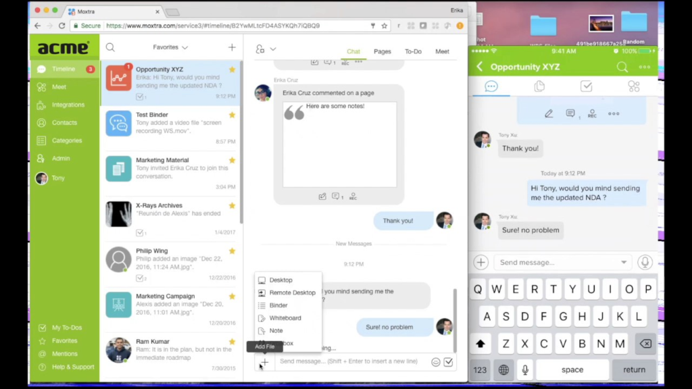The height and width of the screenshot is (389, 692).
Task: Open Help & Support in sidebar
Action: pyautogui.click(x=73, y=367)
